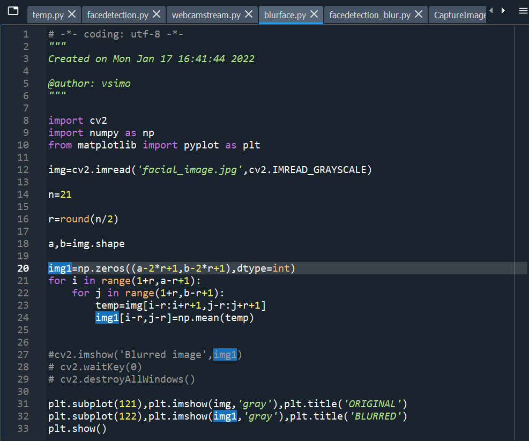Switch to the webcamstream.py tab
This screenshot has width=529, height=441.
click(x=206, y=15)
